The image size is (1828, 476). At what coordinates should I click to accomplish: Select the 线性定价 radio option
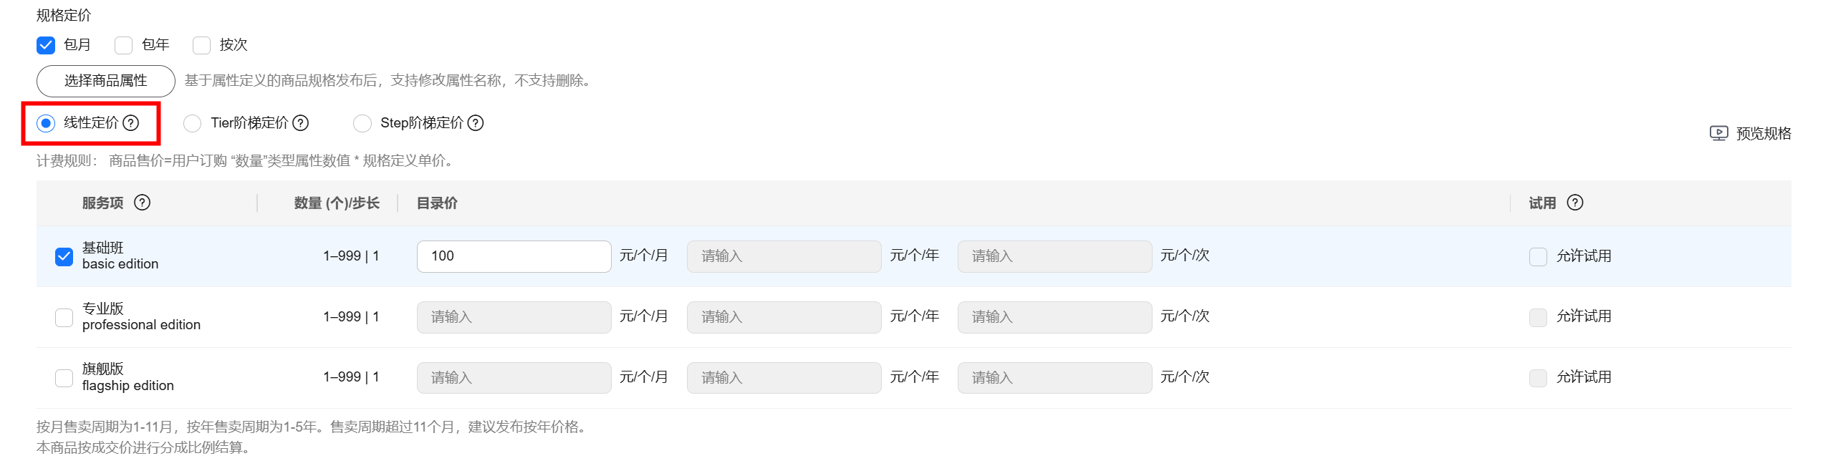[x=46, y=123]
